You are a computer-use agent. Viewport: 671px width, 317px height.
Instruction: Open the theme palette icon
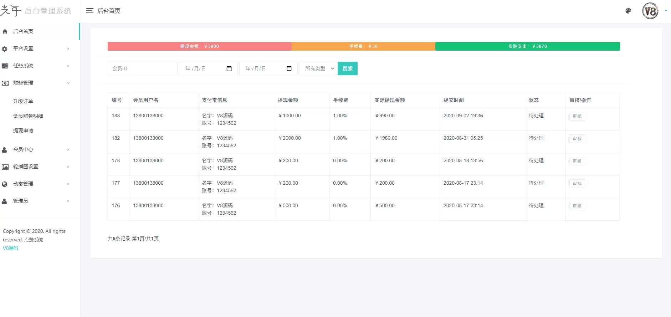click(x=628, y=11)
